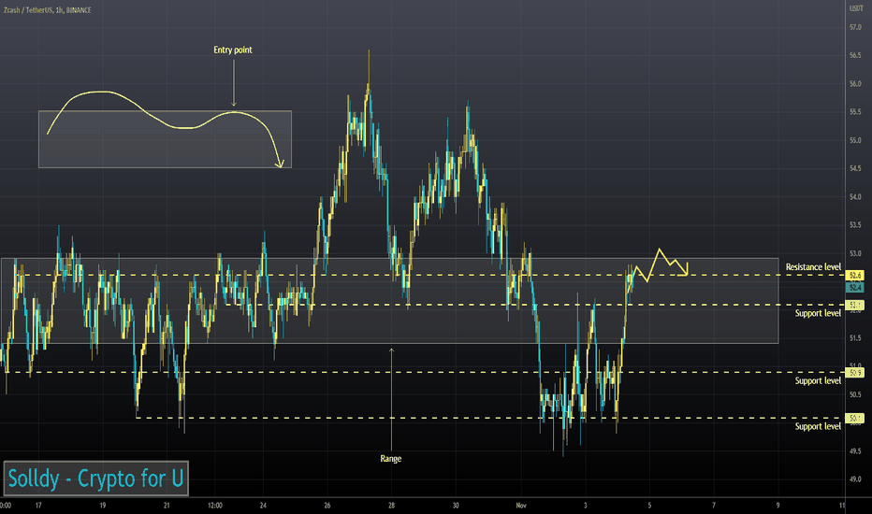Click the 50.5 value on price axis
872x514 pixels.
(855, 394)
